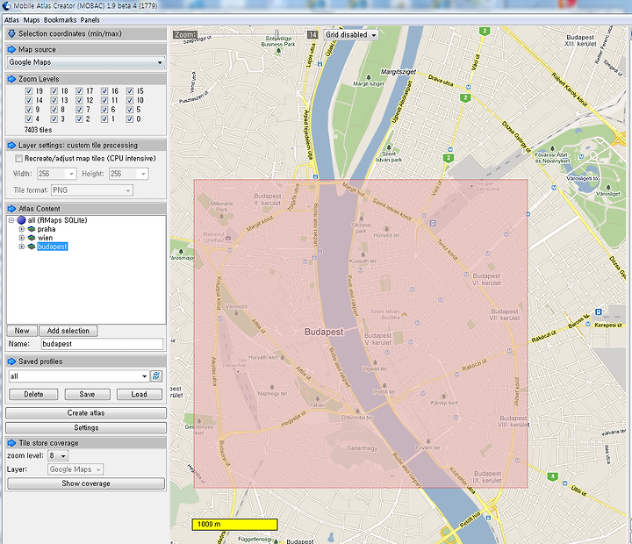Open the Tile format PNG dropdown

92,190
